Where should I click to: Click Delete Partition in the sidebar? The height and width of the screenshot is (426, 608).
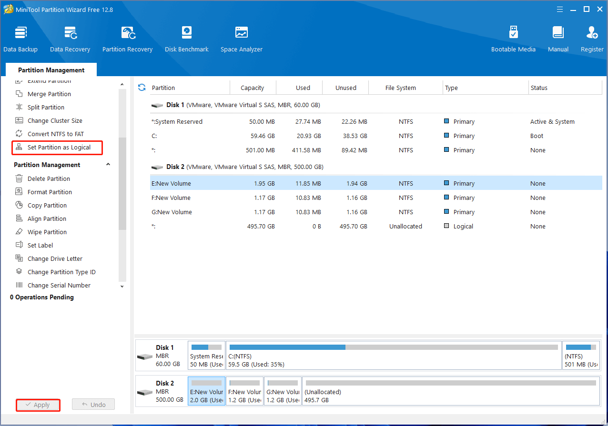pyautogui.click(x=49, y=179)
